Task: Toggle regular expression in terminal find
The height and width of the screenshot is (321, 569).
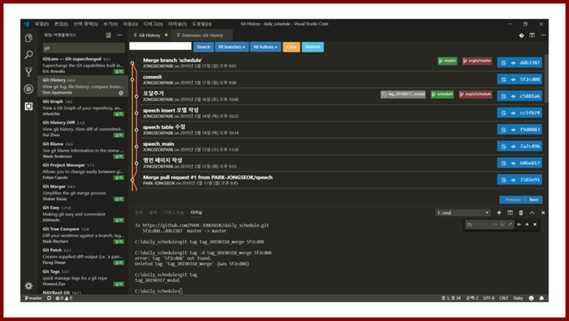Action: click(510, 225)
